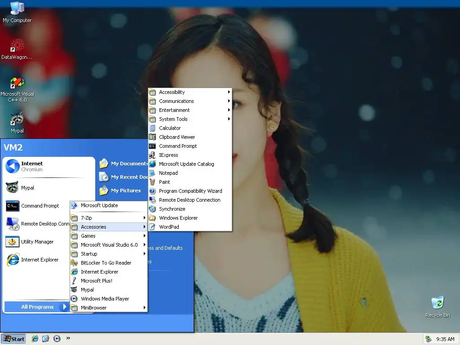Click the All Programs button
Screen dimensions: 460x345
[x=37, y=307]
